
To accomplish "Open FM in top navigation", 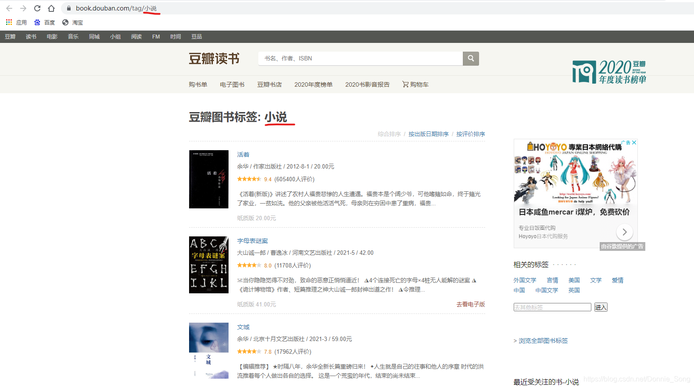I will (156, 37).
